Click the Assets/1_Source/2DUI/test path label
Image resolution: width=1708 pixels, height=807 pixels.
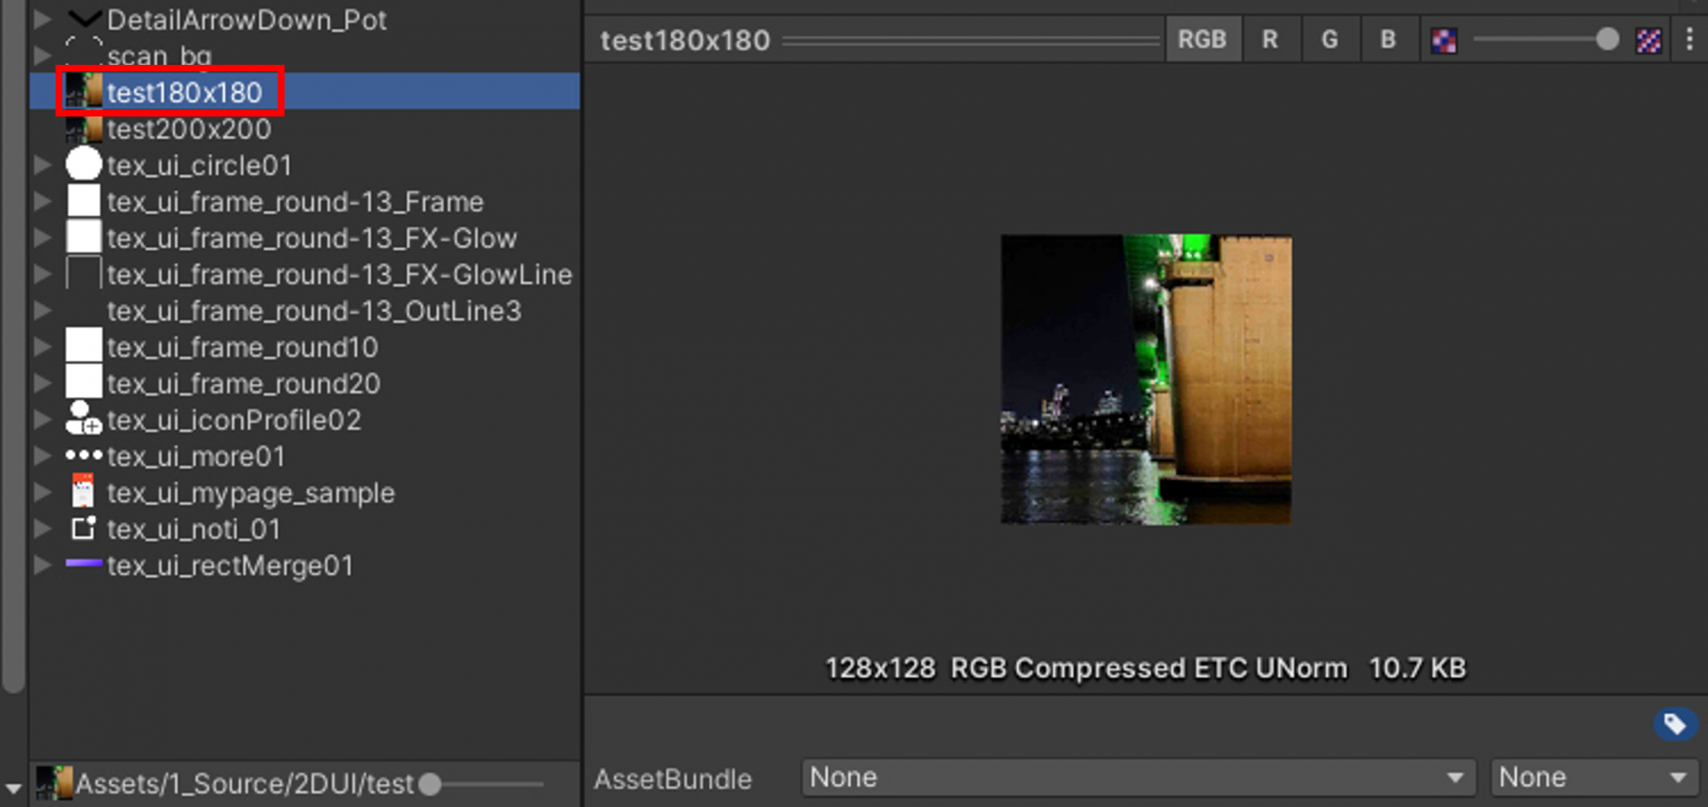[245, 784]
